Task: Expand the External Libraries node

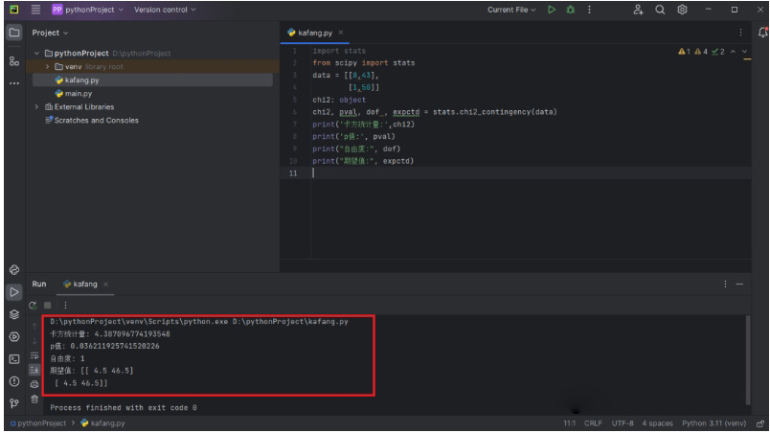Action: (x=36, y=106)
